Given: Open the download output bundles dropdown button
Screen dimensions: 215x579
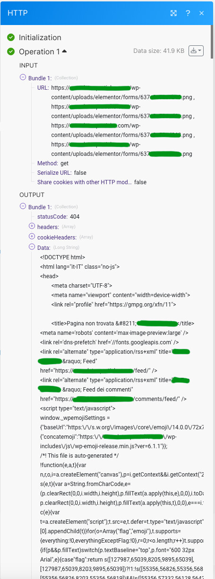Looking at the screenshot, I should pos(196,51).
